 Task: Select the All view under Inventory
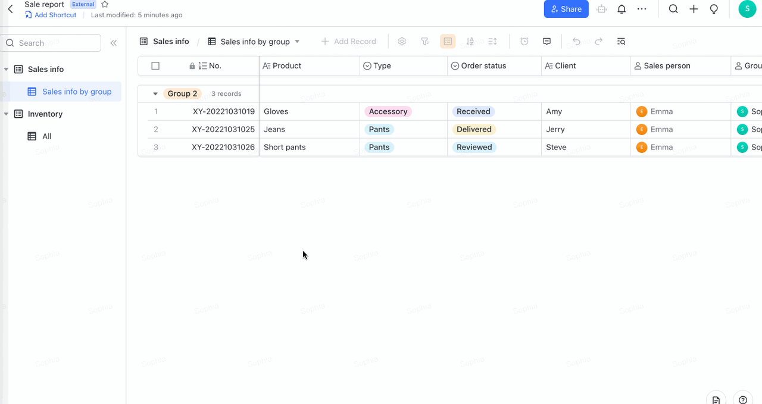click(46, 136)
